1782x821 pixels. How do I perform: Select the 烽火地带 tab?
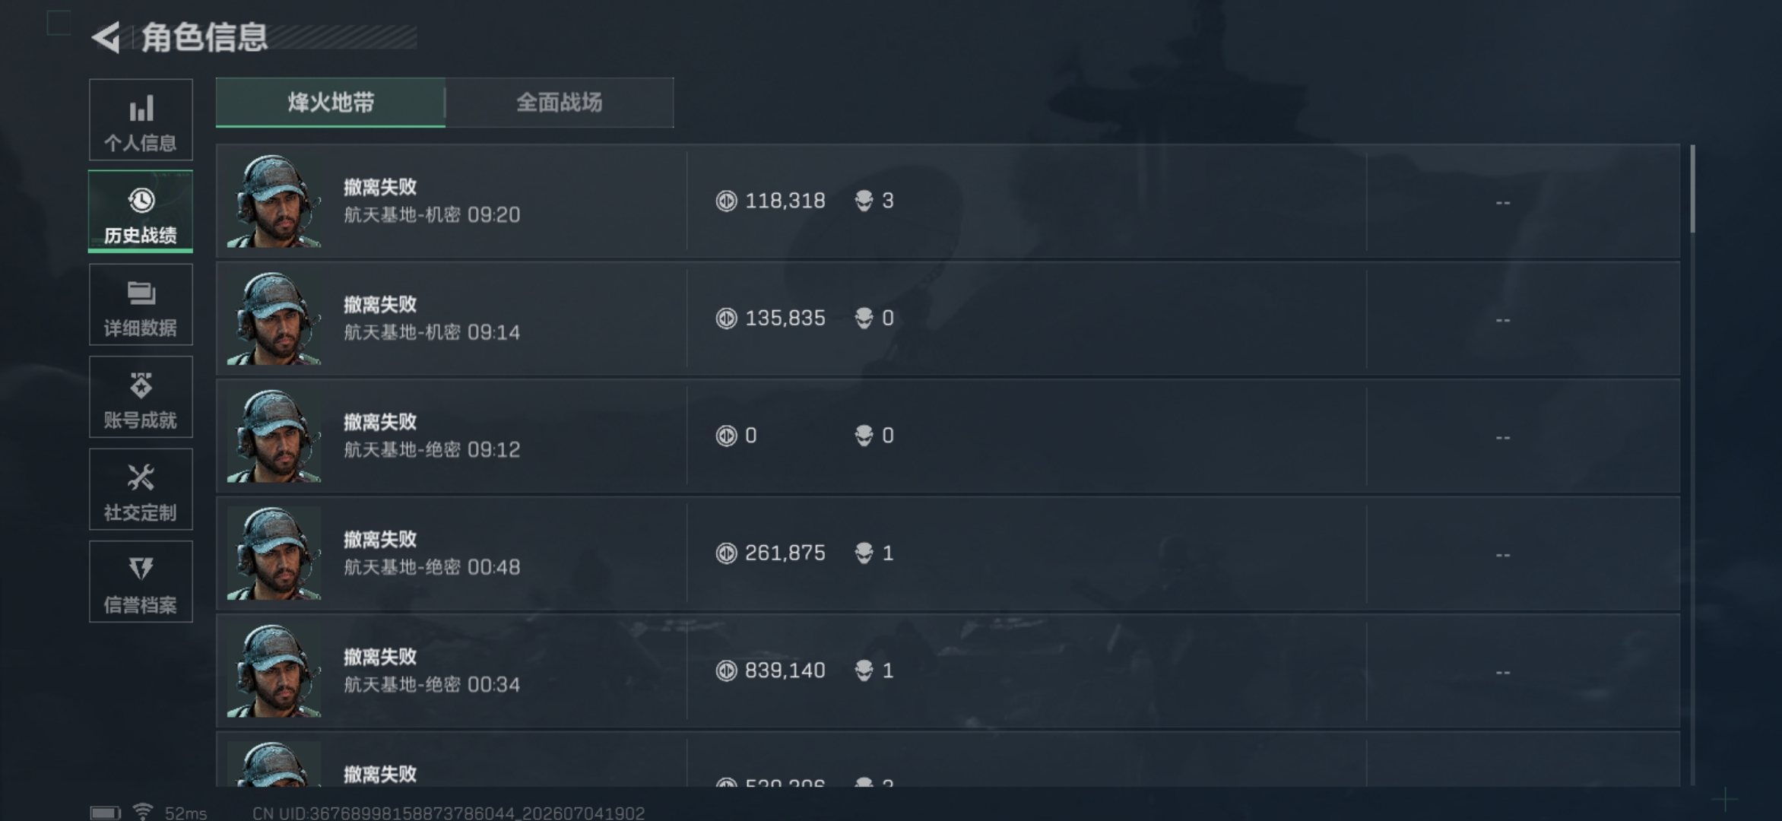coord(331,103)
